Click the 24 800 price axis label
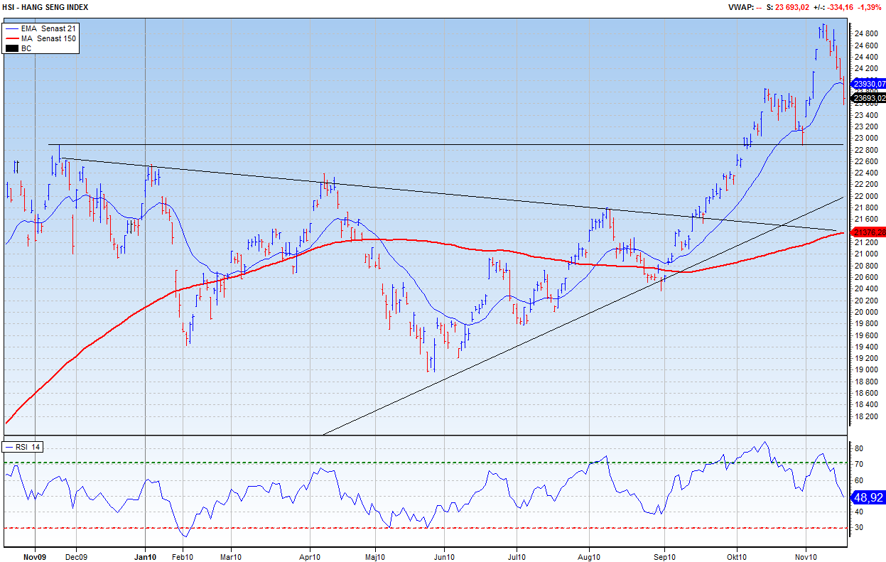886x562 pixels. tap(865, 34)
